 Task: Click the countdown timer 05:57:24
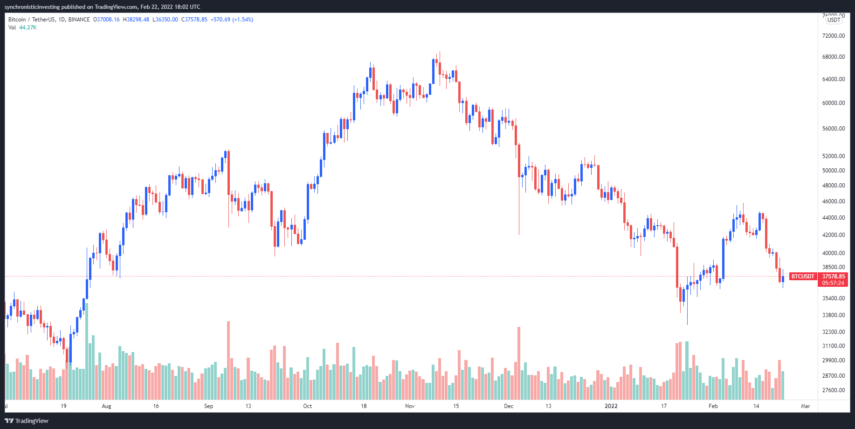834,283
